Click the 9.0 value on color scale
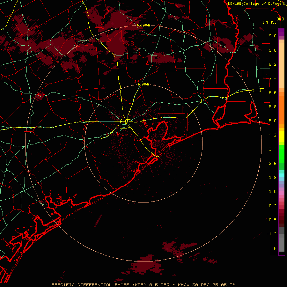This screenshot has width=287, height=287. click(273, 50)
